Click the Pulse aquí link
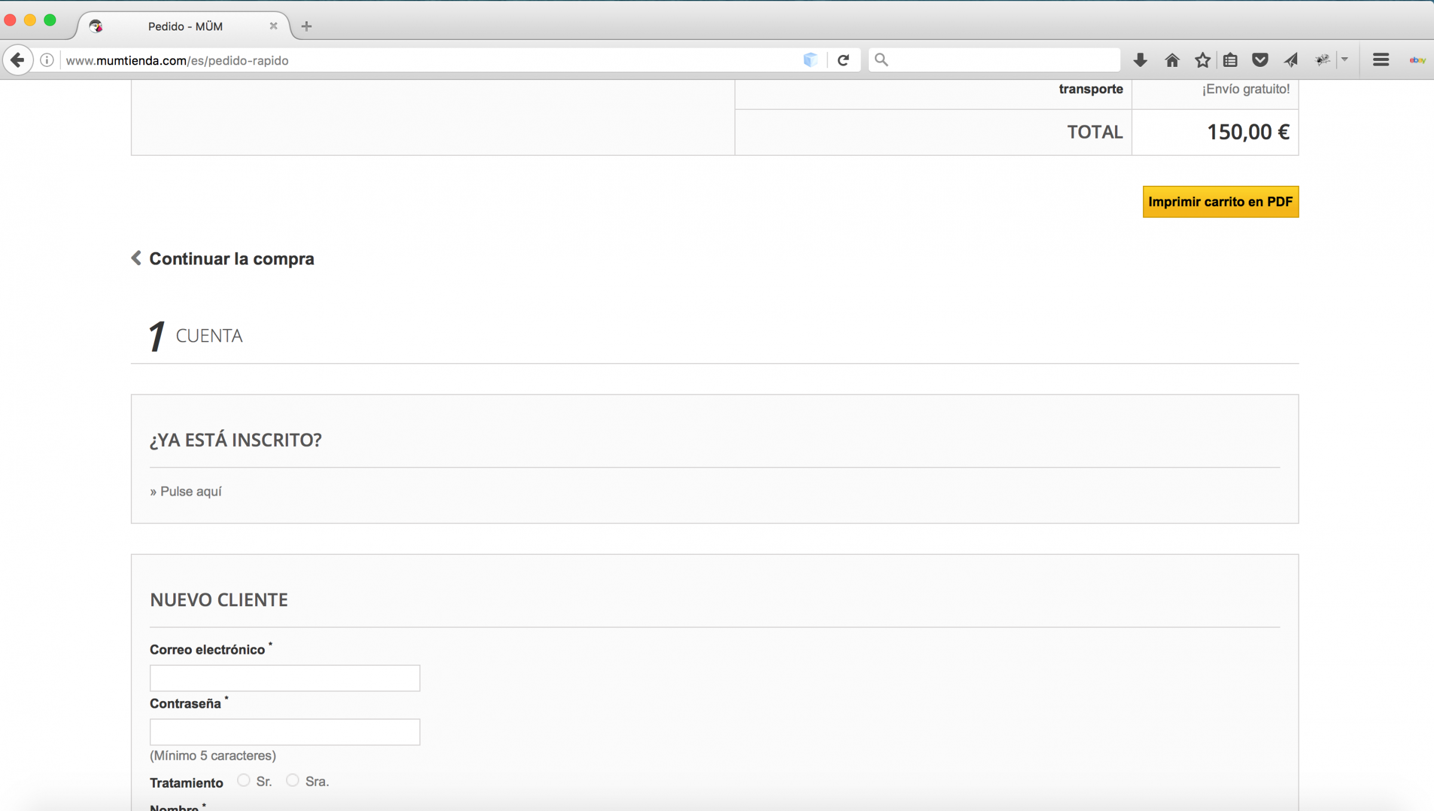 click(190, 491)
